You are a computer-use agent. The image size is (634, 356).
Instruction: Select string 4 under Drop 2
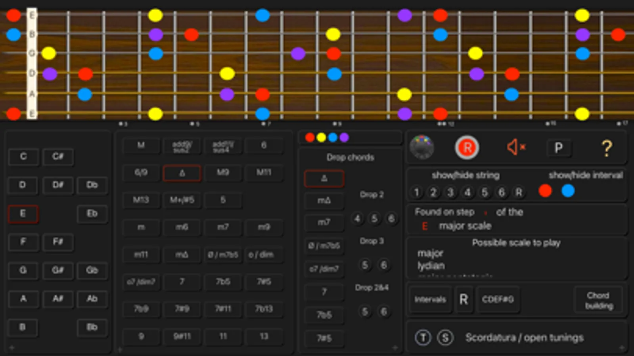pyautogui.click(x=357, y=218)
